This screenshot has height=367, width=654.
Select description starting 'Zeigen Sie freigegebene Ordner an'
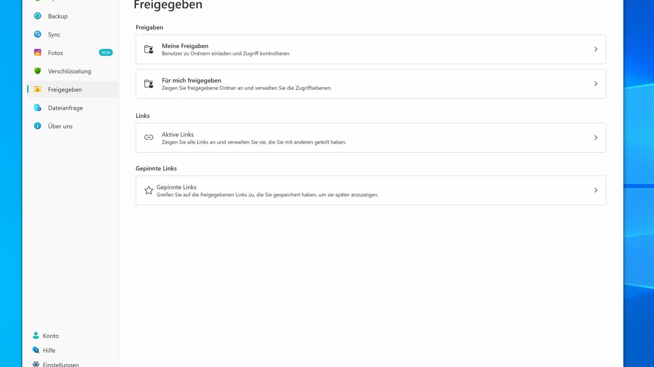(x=247, y=88)
